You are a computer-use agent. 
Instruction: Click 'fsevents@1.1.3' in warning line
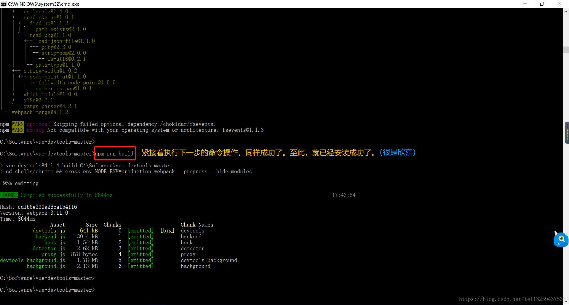point(243,130)
